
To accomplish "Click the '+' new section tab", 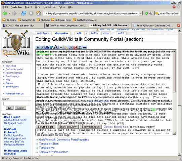I will (x=86, y=33).
